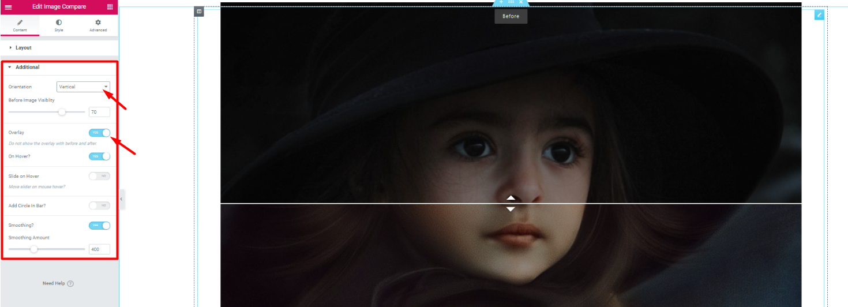
Task: Open the hamburger menu in Elementor header
Action: [x=8, y=7]
